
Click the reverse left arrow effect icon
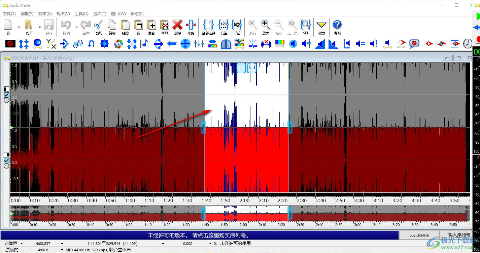[172, 43]
